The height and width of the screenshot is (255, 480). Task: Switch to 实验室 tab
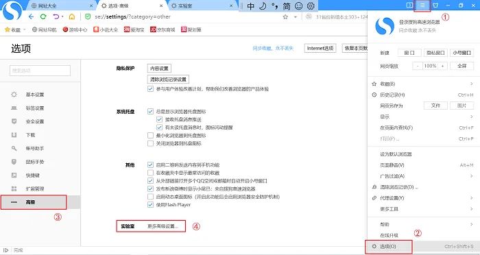tap(202, 5)
